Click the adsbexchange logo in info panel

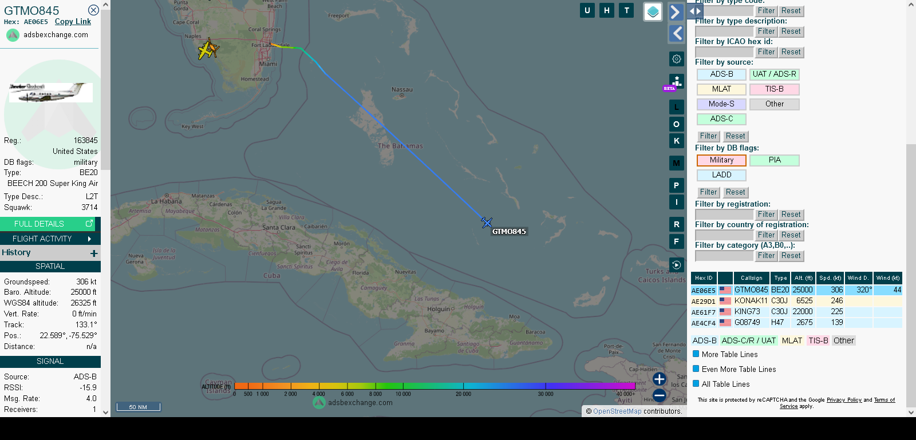13,35
